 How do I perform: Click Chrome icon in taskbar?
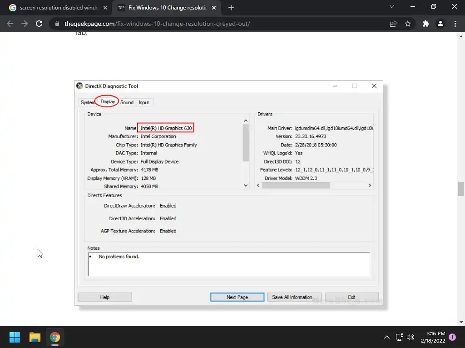tap(55, 337)
